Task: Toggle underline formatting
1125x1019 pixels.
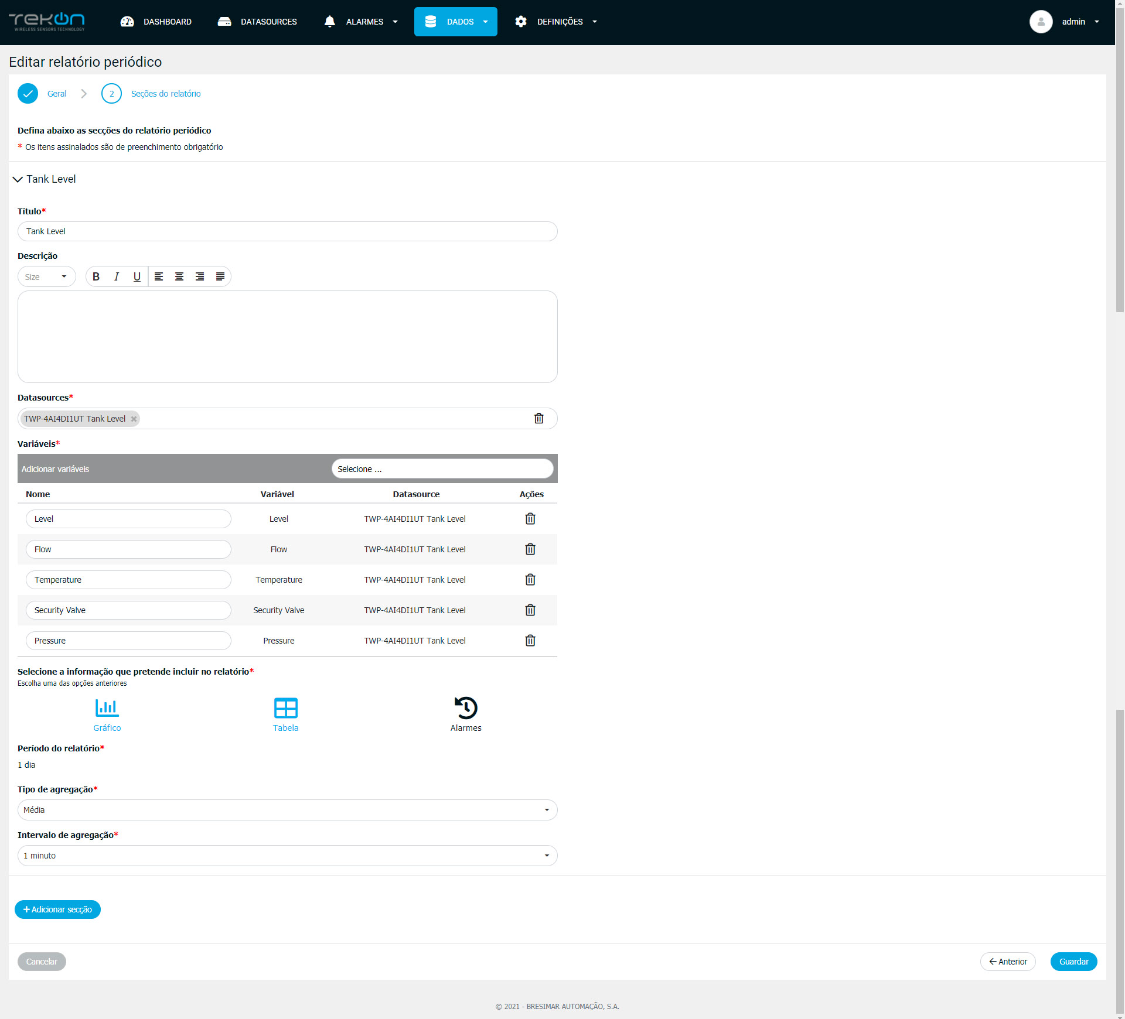Action: pos(137,276)
